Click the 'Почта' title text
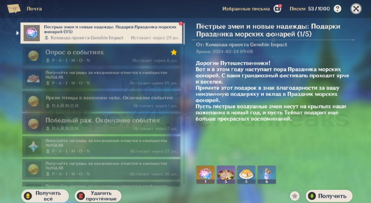Screen dimensions: 371x203 [x=34, y=9]
